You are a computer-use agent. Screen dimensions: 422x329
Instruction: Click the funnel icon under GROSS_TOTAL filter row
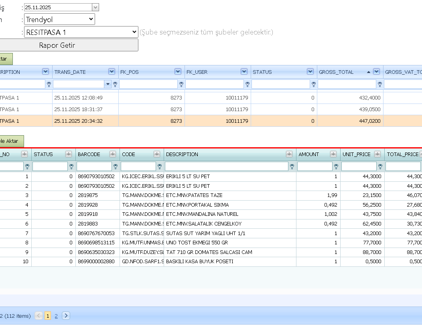tap(380, 84)
